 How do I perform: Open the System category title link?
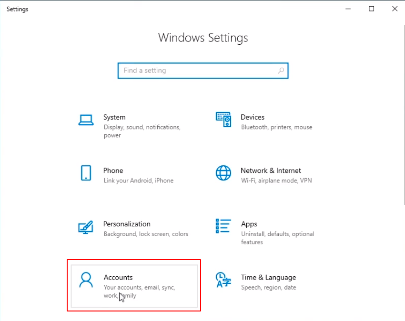(x=114, y=117)
